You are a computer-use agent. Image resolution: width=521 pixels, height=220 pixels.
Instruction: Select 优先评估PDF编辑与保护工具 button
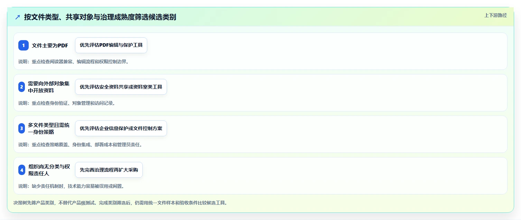[x=111, y=45]
